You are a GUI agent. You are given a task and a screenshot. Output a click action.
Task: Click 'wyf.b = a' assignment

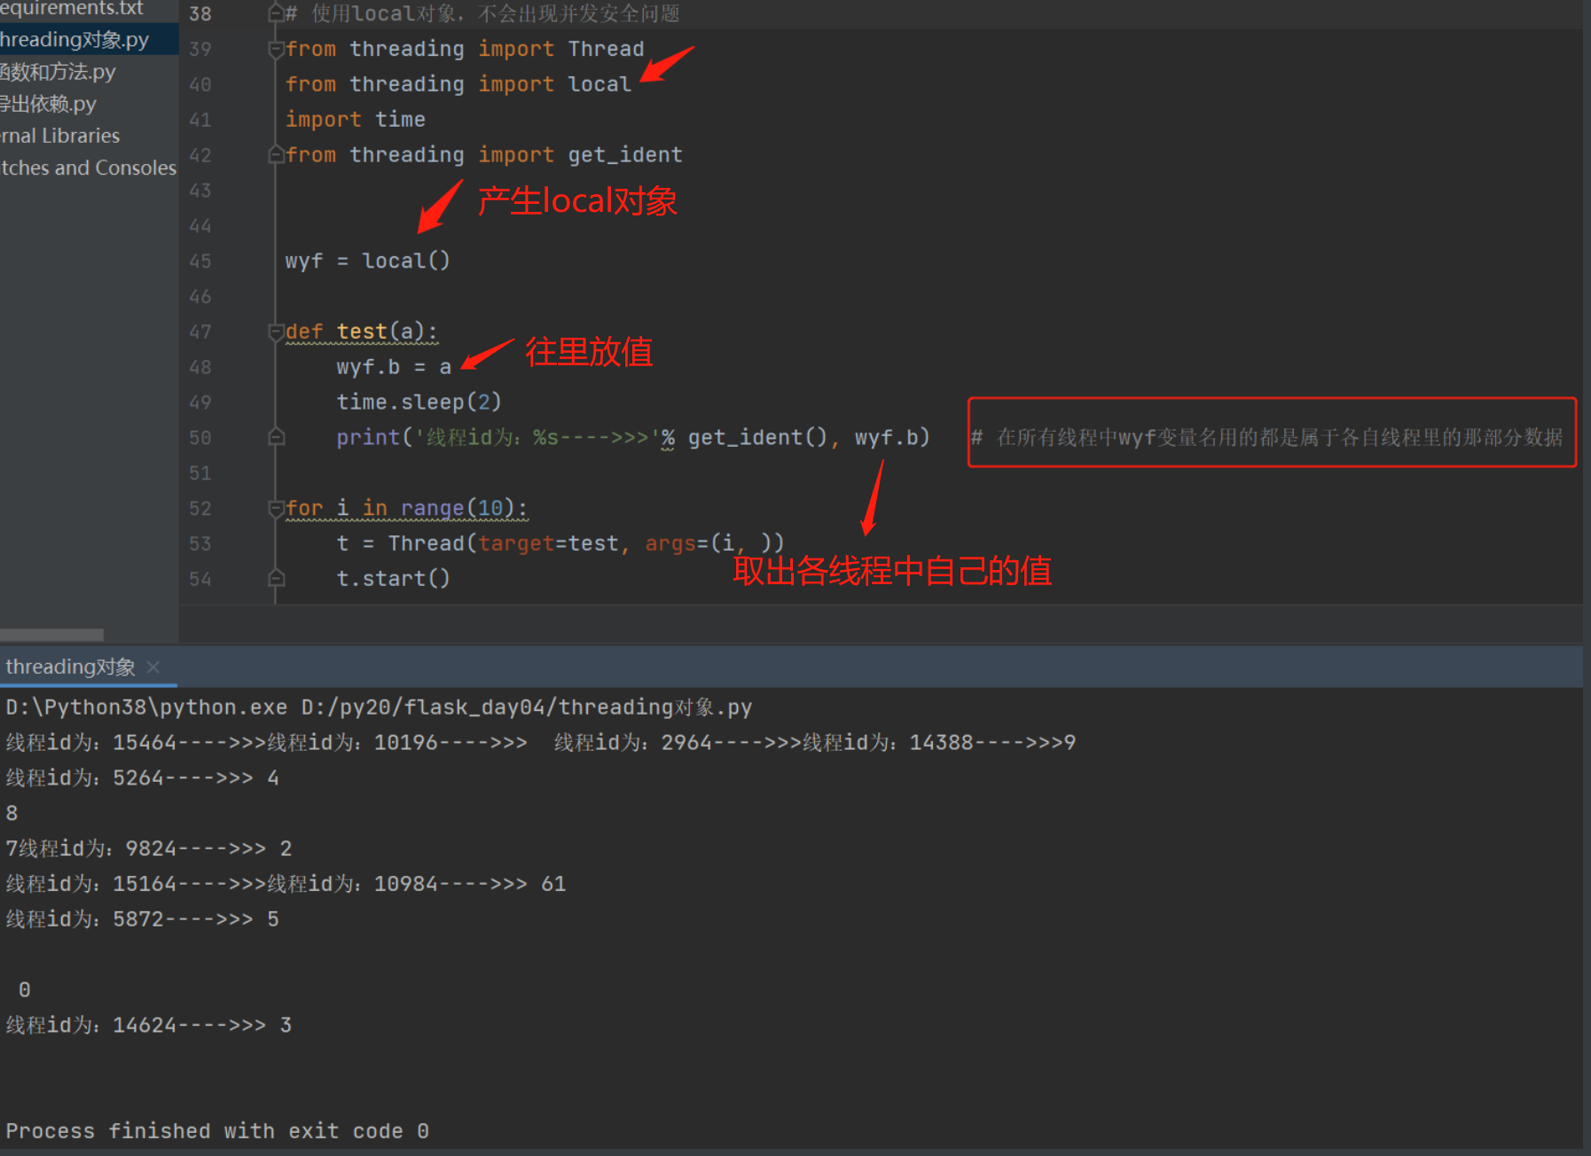(x=394, y=367)
